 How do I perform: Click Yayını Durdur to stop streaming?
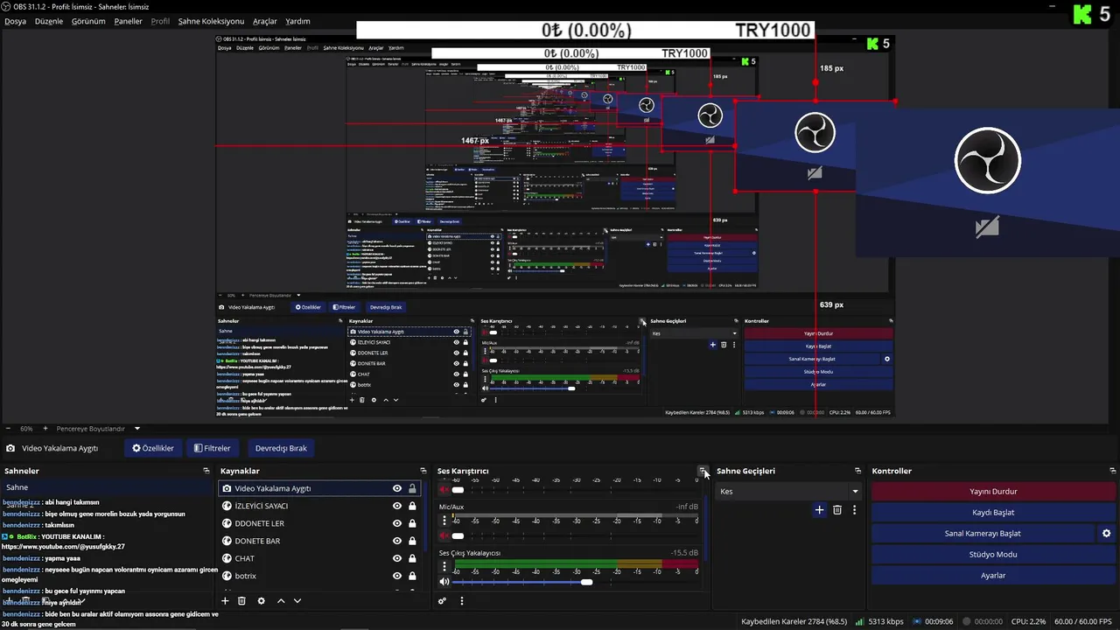pyautogui.click(x=993, y=492)
